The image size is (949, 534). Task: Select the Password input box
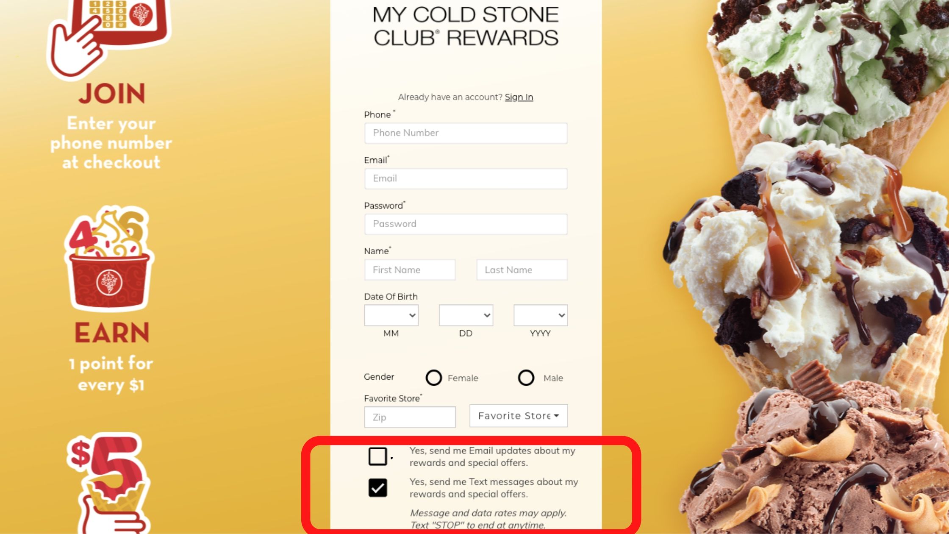point(466,224)
